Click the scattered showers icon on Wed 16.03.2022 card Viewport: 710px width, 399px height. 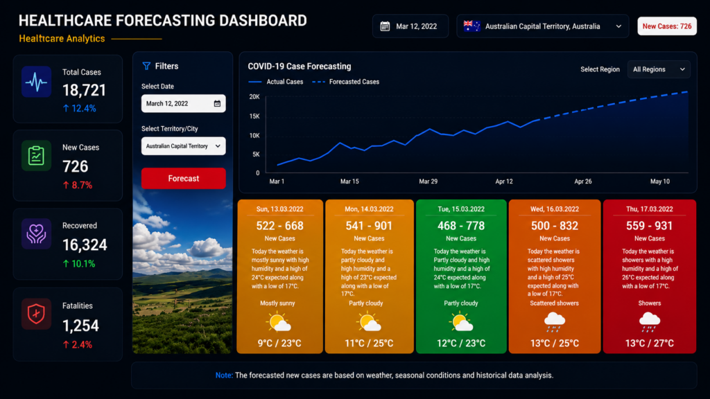tap(554, 322)
